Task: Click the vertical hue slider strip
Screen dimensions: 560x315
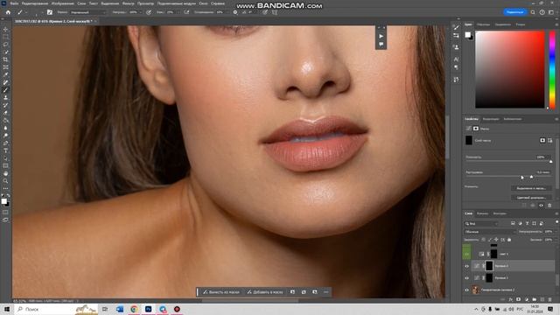Action: pos(552,70)
